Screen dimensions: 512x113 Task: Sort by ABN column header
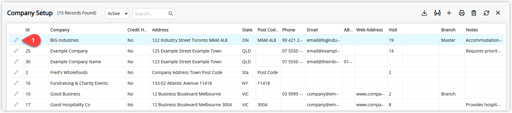(x=348, y=30)
